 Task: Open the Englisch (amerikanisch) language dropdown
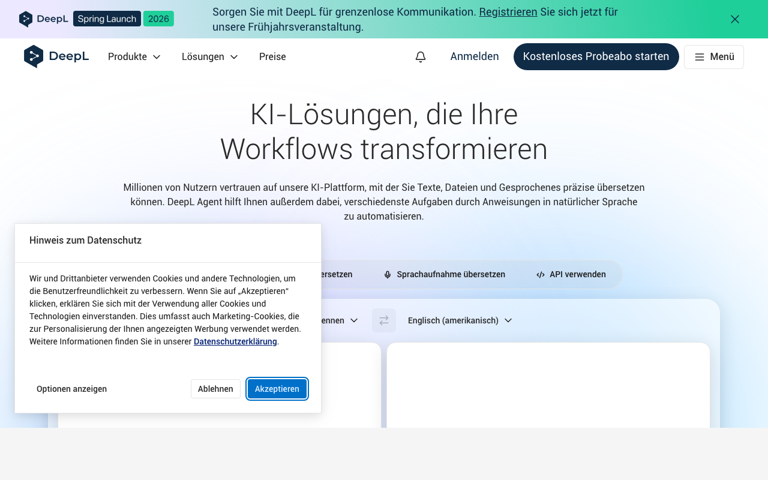pyautogui.click(x=459, y=320)
